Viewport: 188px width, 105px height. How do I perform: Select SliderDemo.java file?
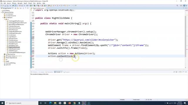(13, 51)
